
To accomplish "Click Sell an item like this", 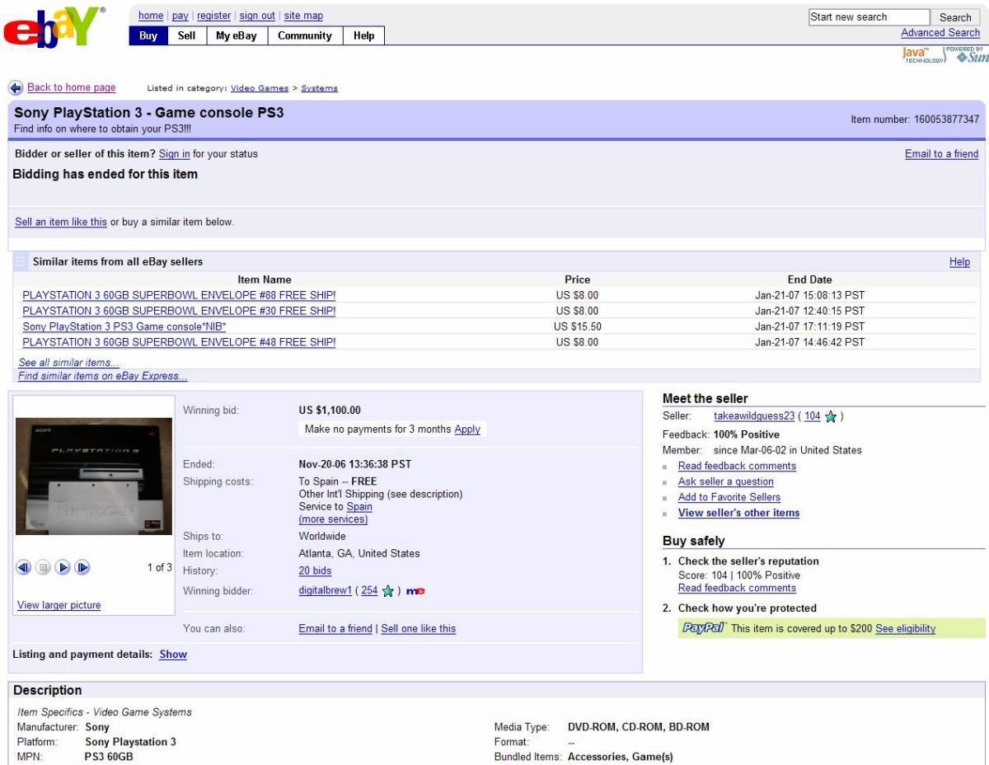I will coord(61,222).
